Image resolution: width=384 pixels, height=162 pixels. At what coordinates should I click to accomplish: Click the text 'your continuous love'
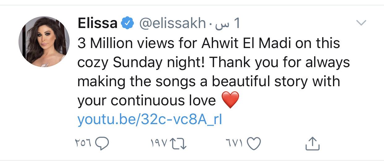coord(147,101)
